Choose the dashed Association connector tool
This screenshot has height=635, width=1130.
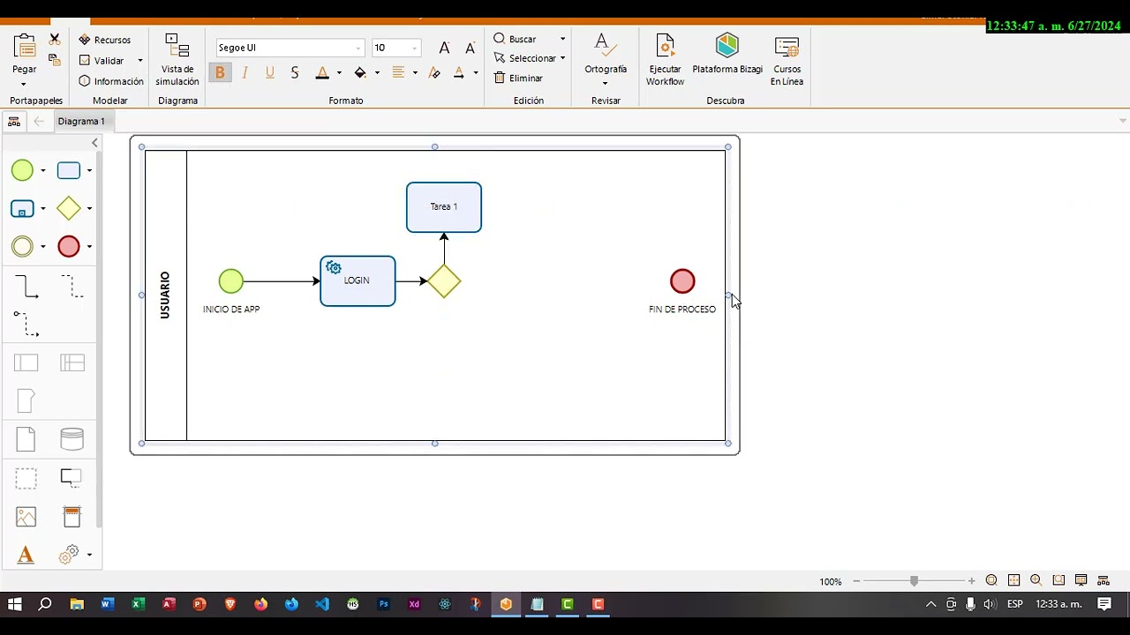(x=72, y=287)
